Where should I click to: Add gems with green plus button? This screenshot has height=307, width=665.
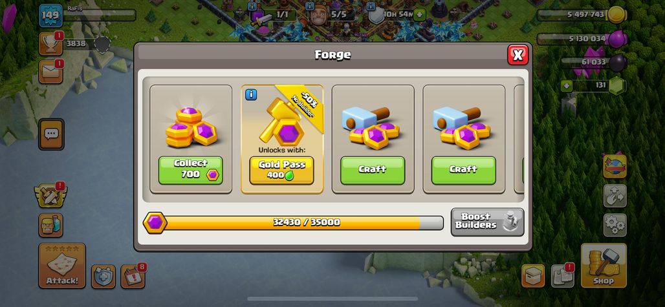pyautogui.click(x=566, y=85)
